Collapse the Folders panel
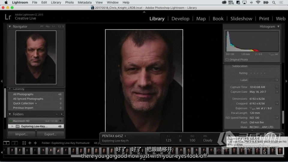The height and width of the screenshot is (162, 288). click(10, 114)
